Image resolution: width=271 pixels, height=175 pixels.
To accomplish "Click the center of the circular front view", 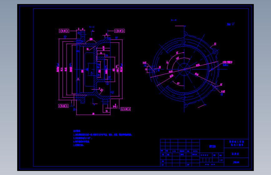I will 184,69.
